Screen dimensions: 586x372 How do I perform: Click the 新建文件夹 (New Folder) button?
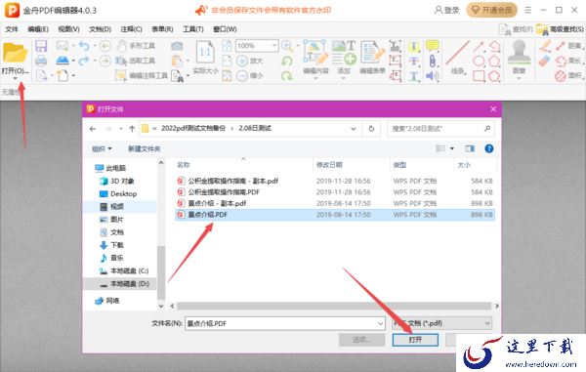pyautogui.click(x=144, y=148)
